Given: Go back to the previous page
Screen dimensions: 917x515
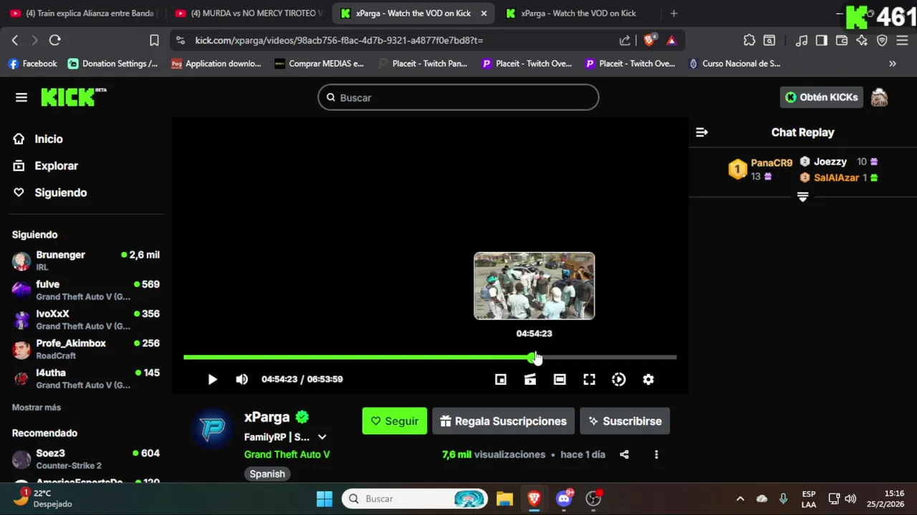Looking at the screenshot, I should (x=15, y=41).
